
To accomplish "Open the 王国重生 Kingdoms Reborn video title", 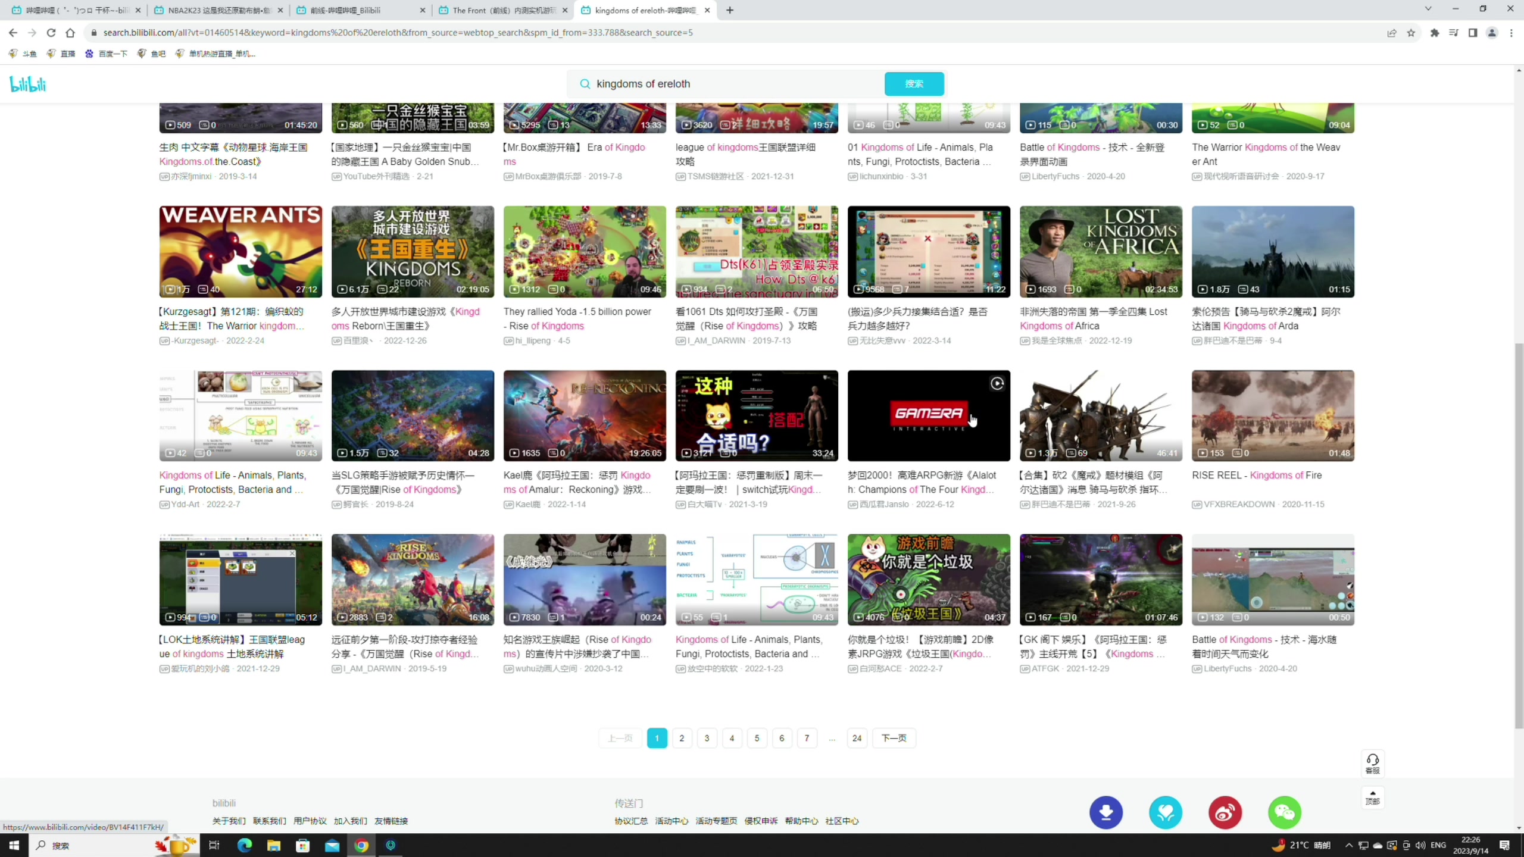I will 405,318.
